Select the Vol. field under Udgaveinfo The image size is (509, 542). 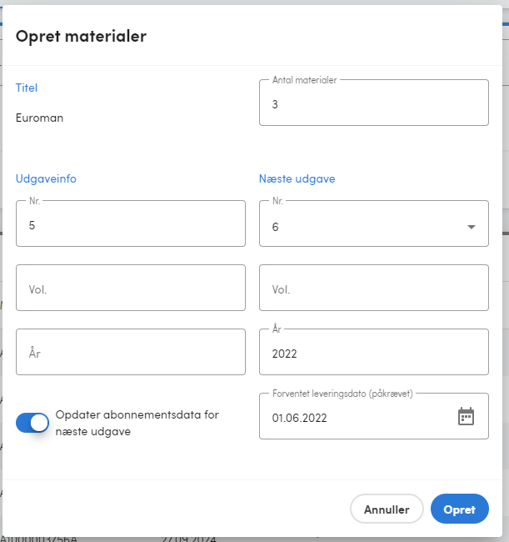[x=131, y=288]
